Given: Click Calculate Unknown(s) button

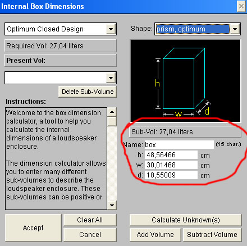Looking at the screenshot, I should click(x=186, y=220).
